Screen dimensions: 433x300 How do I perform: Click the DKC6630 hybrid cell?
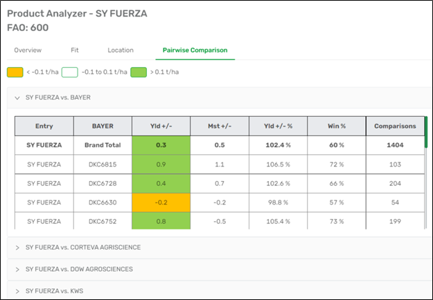coord(103,203)
